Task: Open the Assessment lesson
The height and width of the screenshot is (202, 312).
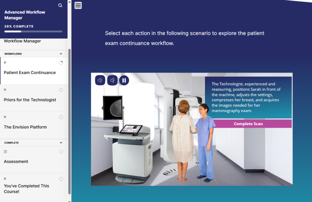Action: tap(34, 160)
